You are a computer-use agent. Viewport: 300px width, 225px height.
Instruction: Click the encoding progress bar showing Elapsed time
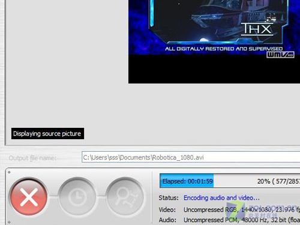click(x=230, y=181)
